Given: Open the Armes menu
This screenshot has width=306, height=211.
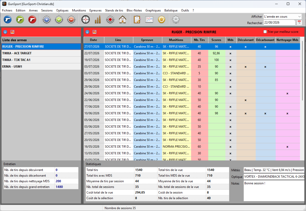Looking at the screenshot, I should tap(33, 10).
